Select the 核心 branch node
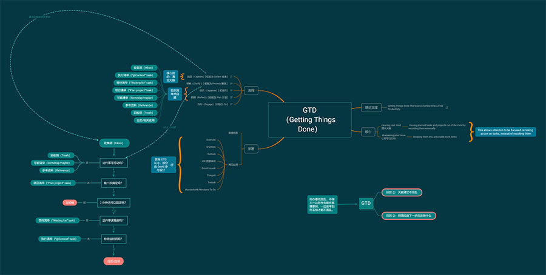Screen dimensions: 546x275 [368, 132]
